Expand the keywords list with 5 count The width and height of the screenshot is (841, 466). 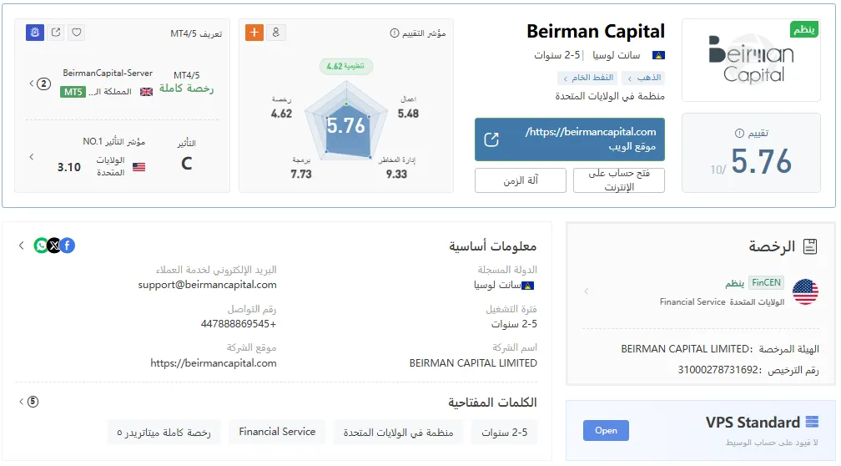click(29, 402)
